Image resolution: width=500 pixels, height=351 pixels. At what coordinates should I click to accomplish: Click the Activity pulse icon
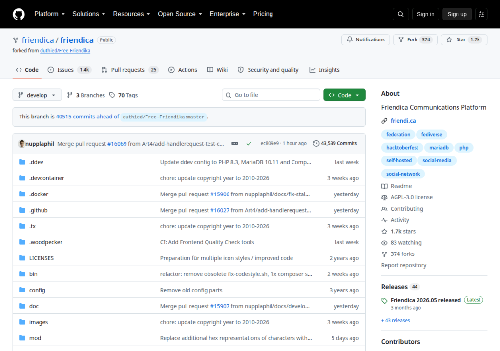pos(384,220)
